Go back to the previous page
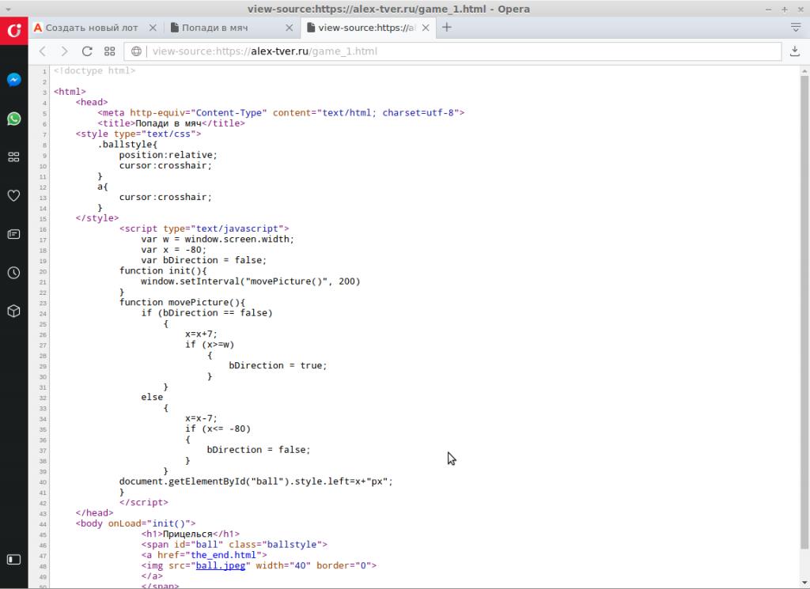 pyautogui.click(x=43, y=51)
